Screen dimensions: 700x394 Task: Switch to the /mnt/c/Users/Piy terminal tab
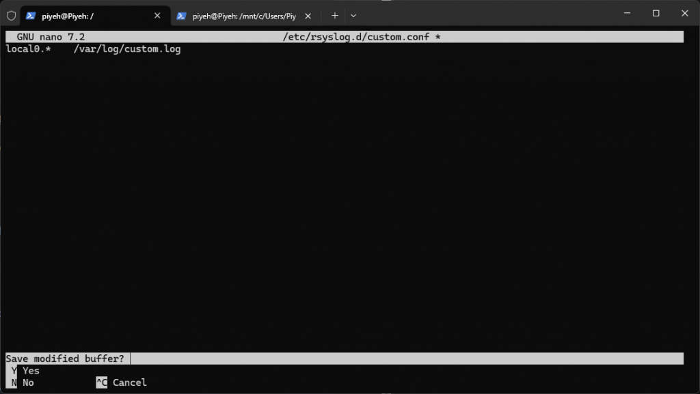point(244,16)
